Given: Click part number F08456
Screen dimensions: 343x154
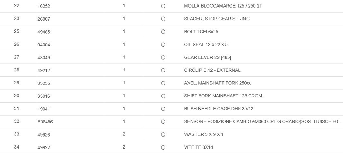Looking at the screenshot, I should click(45, 122).
